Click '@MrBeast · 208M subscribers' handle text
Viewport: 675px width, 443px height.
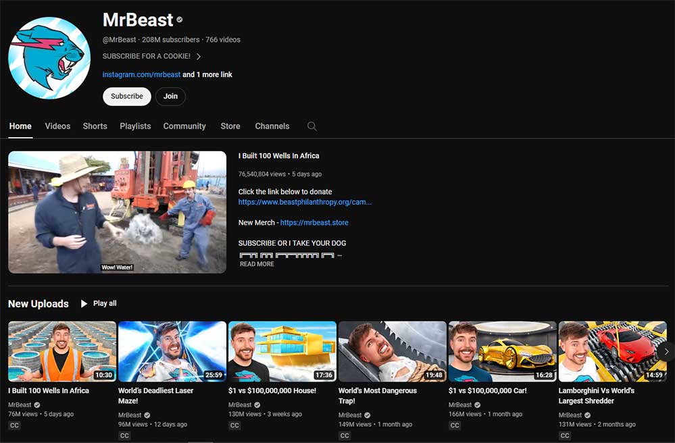click(x=151, y=40)
